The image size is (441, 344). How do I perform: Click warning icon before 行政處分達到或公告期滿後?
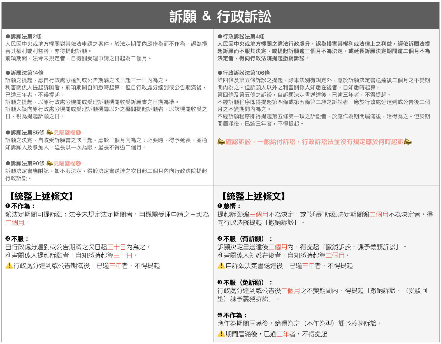pyautogui.click(x=9, y=265)
